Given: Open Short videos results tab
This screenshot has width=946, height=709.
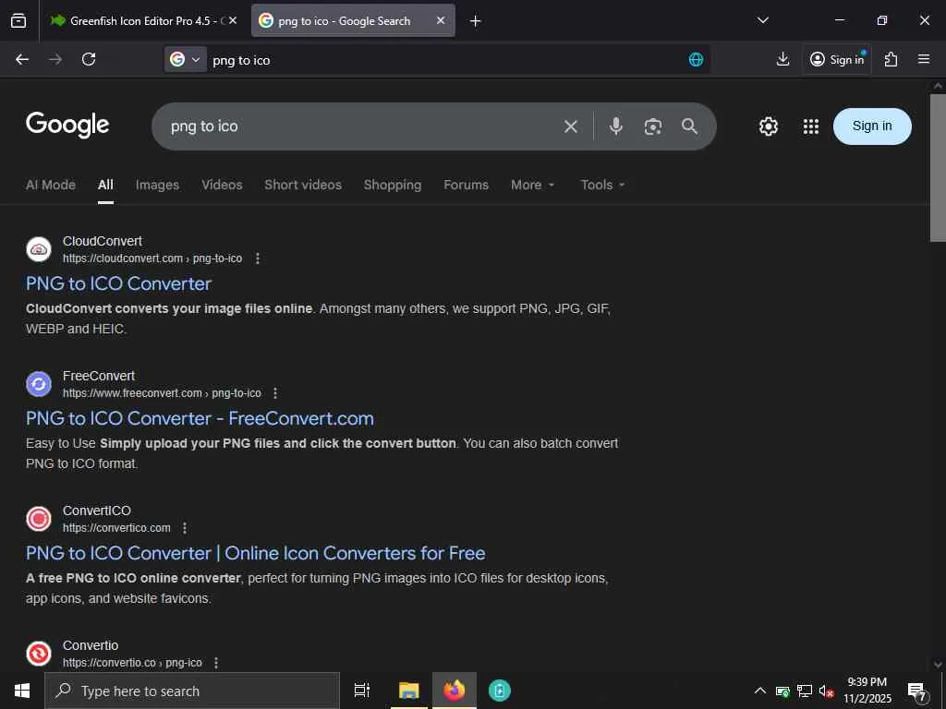Looking at the screenshot, I should pyautogui.click(x=303, y=185).
